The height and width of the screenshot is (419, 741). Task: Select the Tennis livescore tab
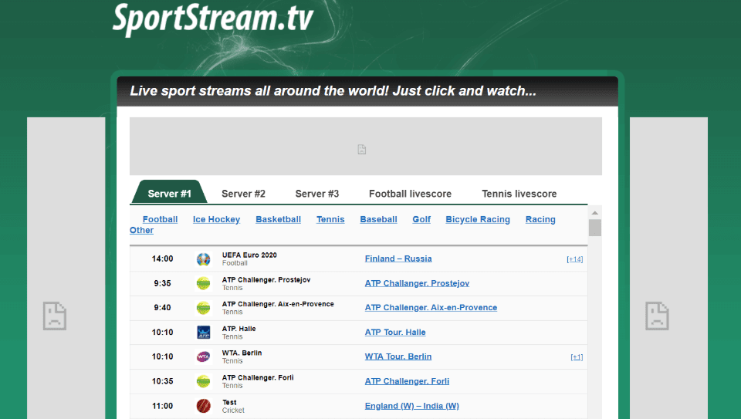(x=519, y=194)
